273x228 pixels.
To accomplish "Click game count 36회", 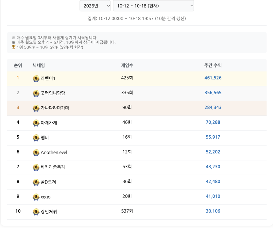I will 127,181.
